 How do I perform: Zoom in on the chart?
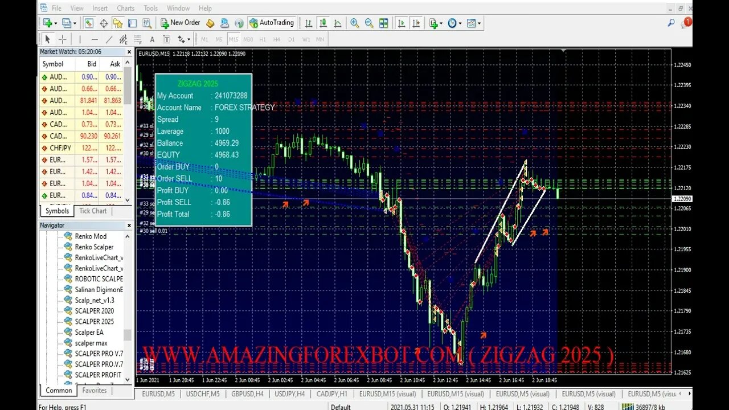(x=354, y=23)
